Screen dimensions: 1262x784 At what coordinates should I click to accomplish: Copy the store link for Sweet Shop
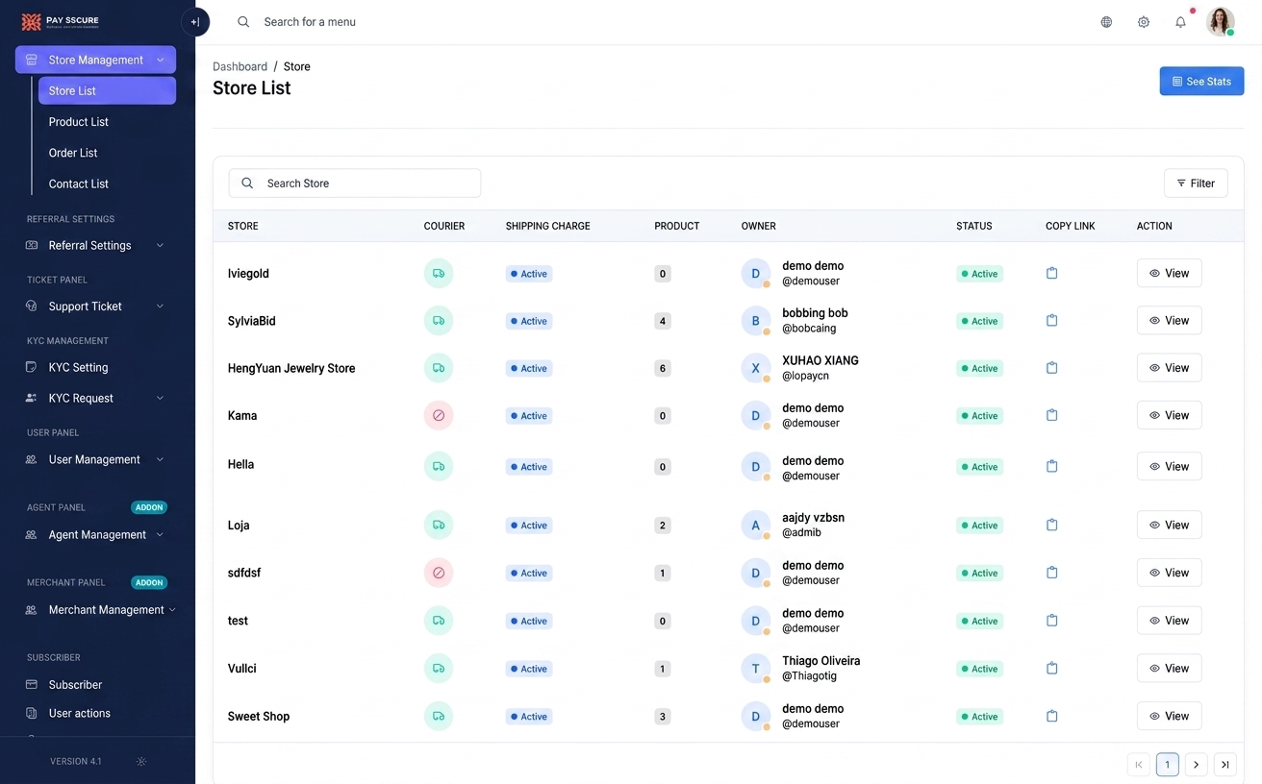tap(1051, 716)
